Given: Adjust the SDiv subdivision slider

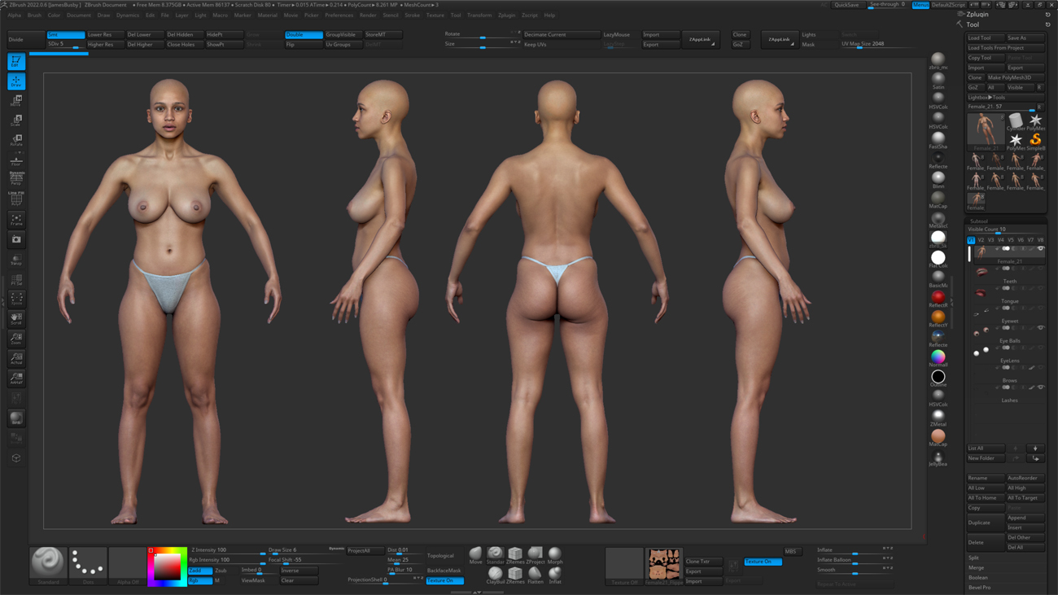Looking at the screenshot, I should click(65, 45).
